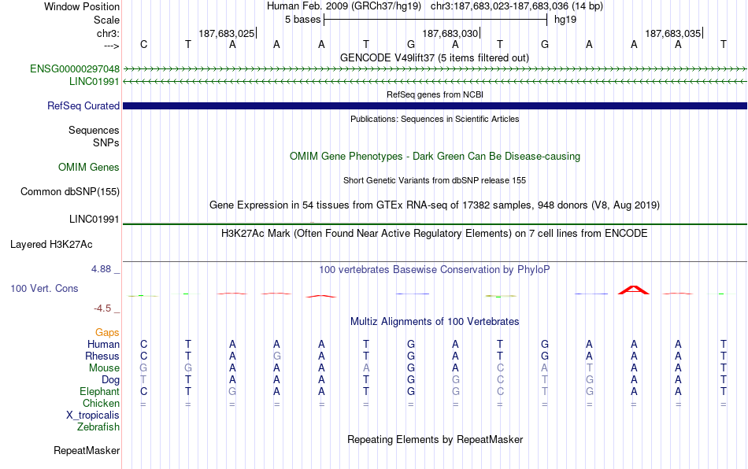This screenshot has width=748, height=469.
Task: Click the Sequences track label
Action: pos(94,130)
